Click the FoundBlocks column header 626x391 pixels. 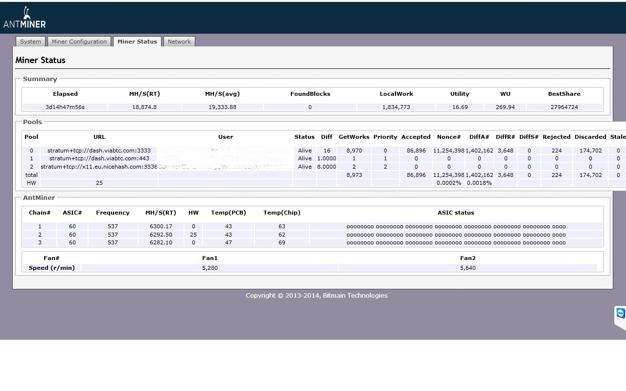pyautogui.click(x=310, y=94)
